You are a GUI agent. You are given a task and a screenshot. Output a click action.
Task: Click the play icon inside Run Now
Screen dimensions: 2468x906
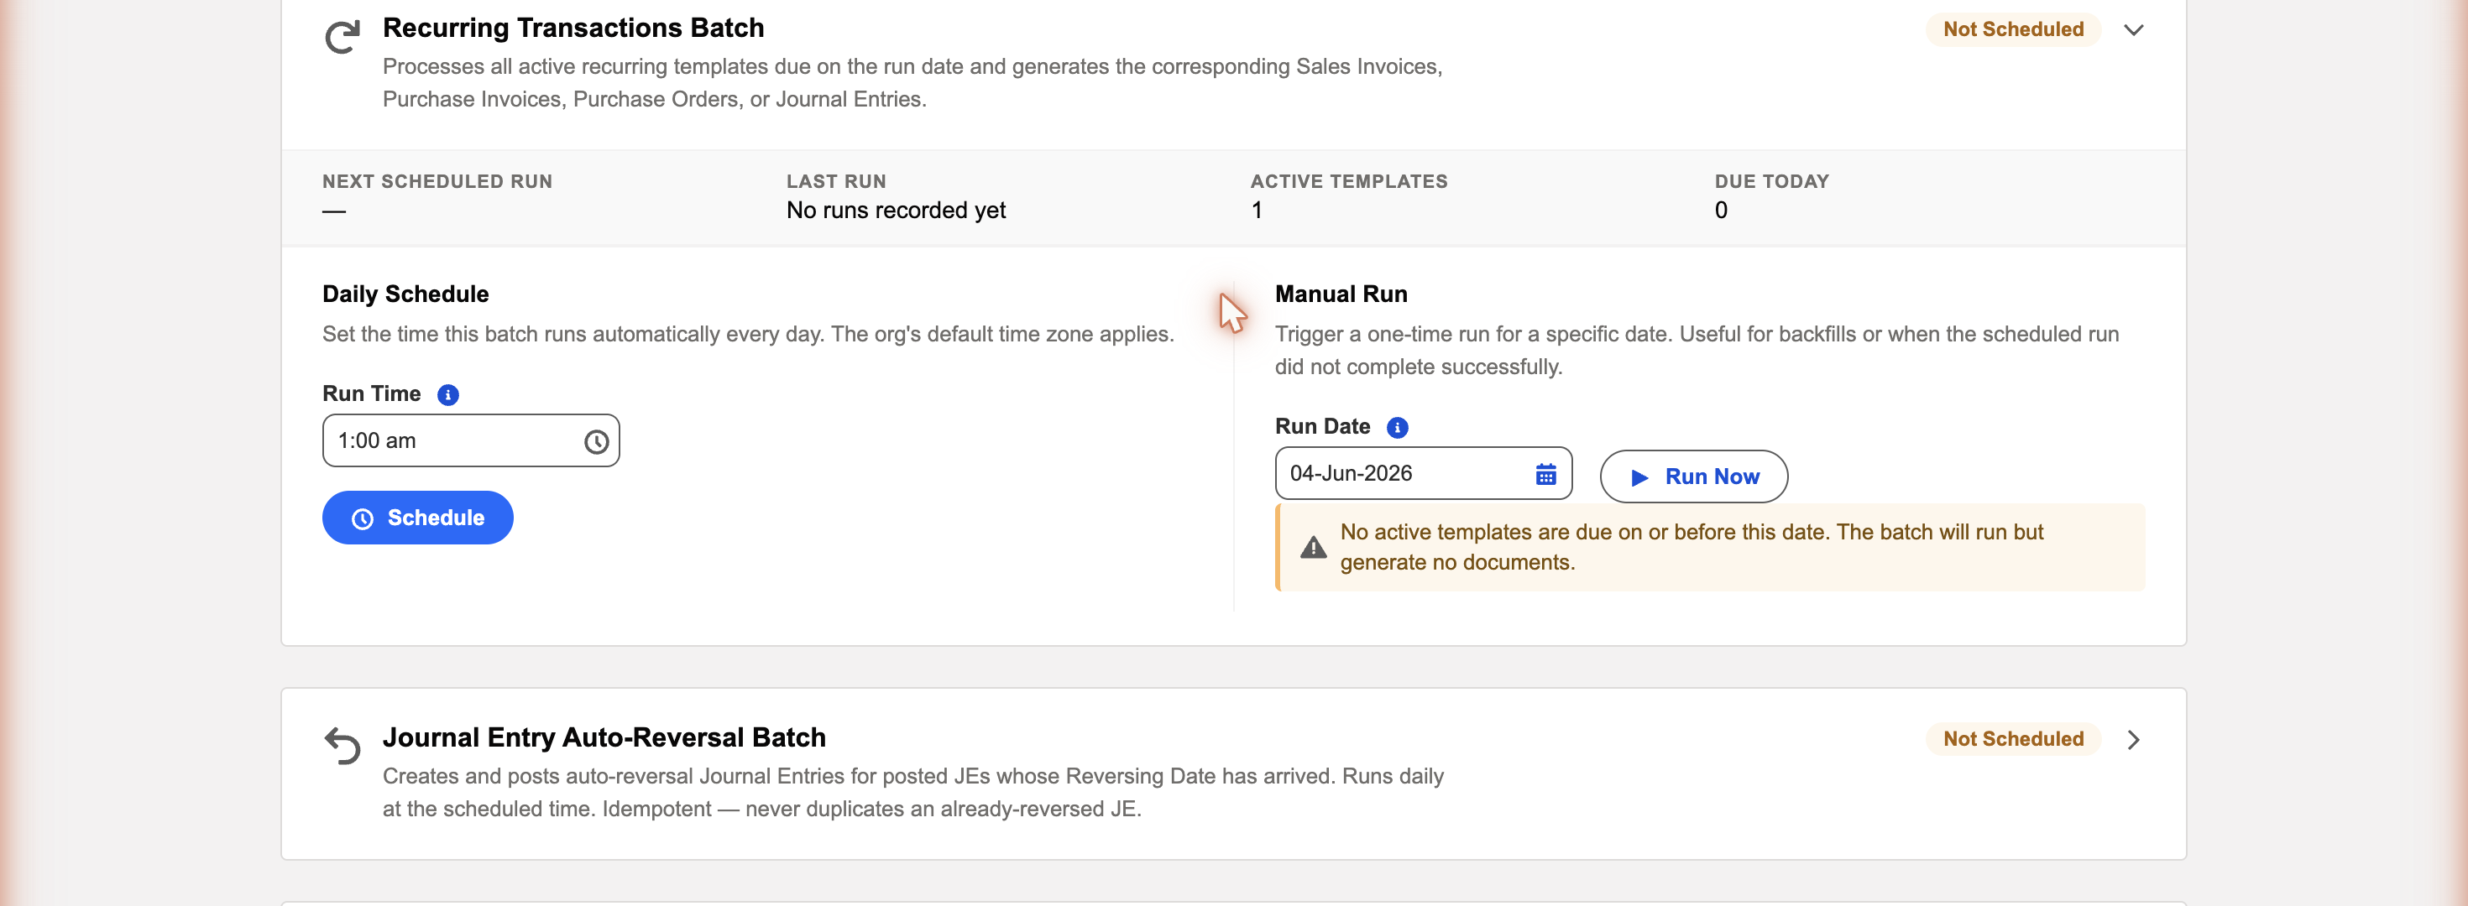1639,477
